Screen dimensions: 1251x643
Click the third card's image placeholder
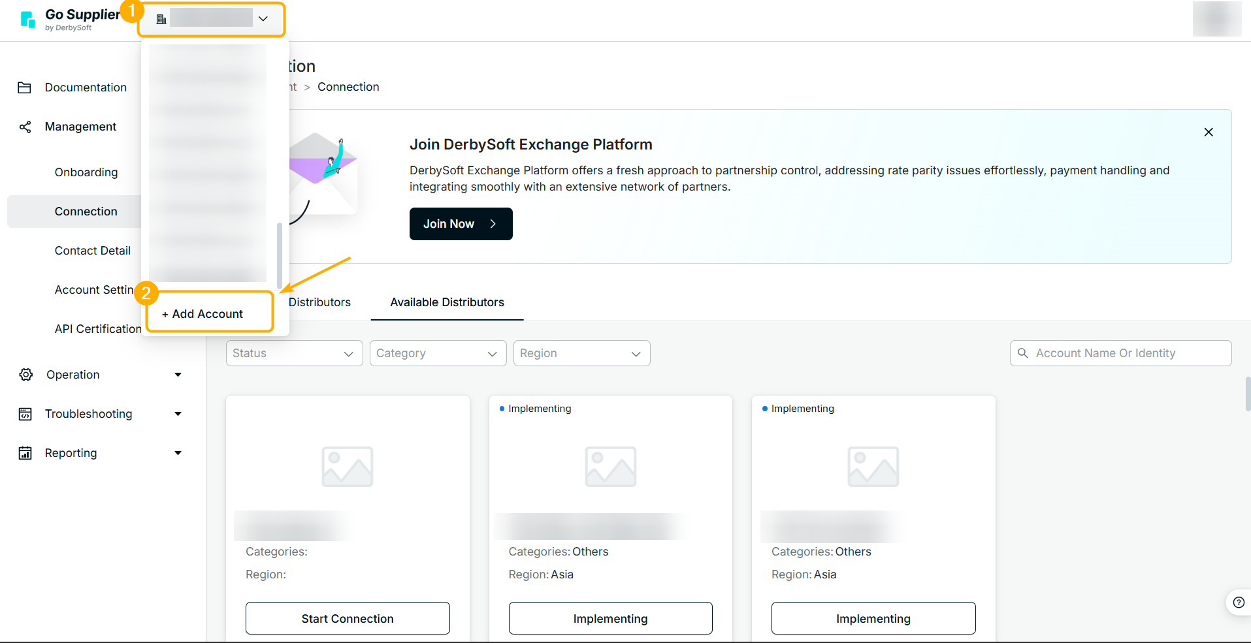(873, 467)
